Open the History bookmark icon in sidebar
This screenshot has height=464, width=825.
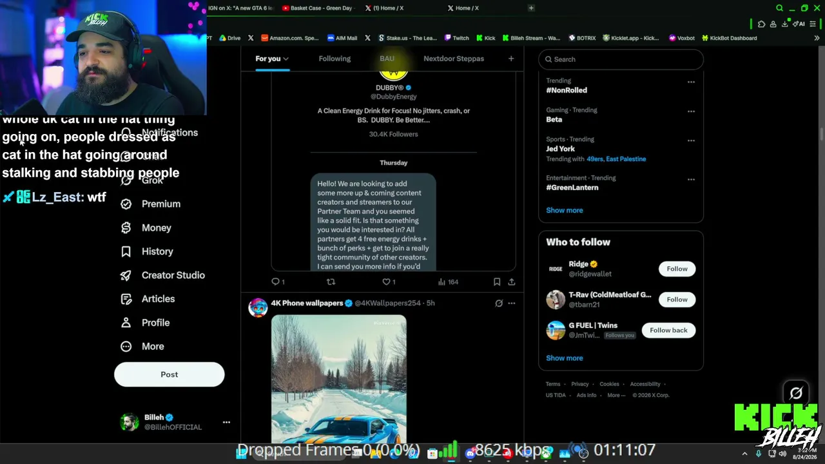[126, 251]
